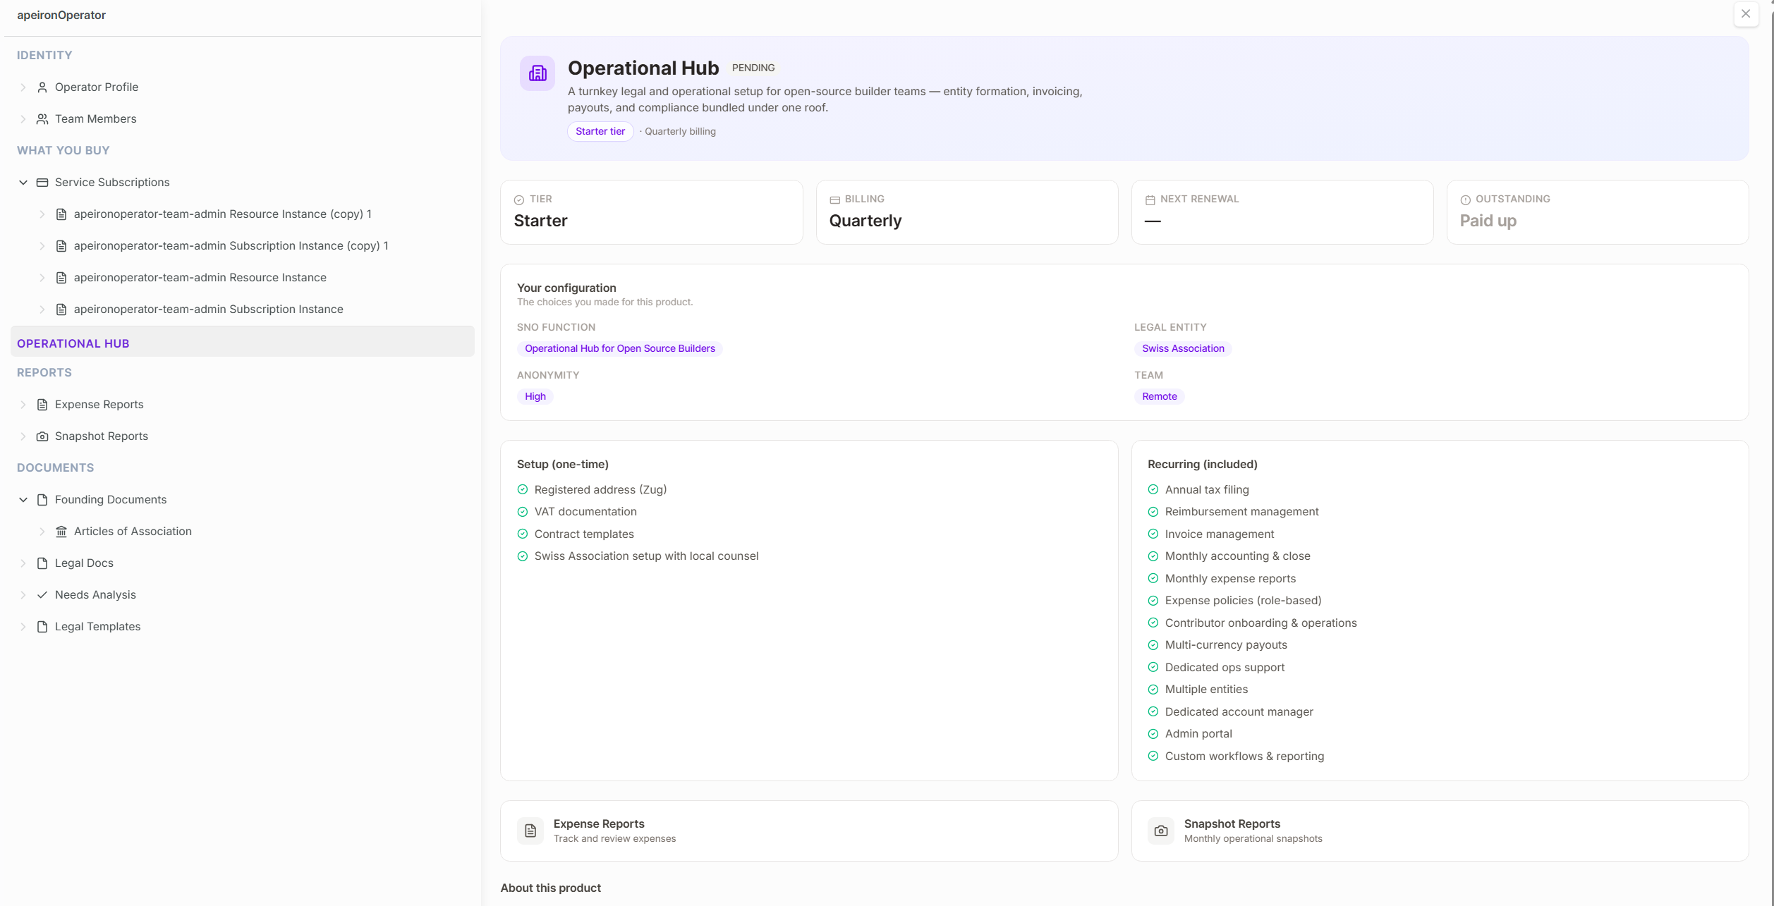This screenshot has width=1774, height=906.
Task: Click the Snapshot Reports card camera icon
Action: click(x=1161, y=831)
